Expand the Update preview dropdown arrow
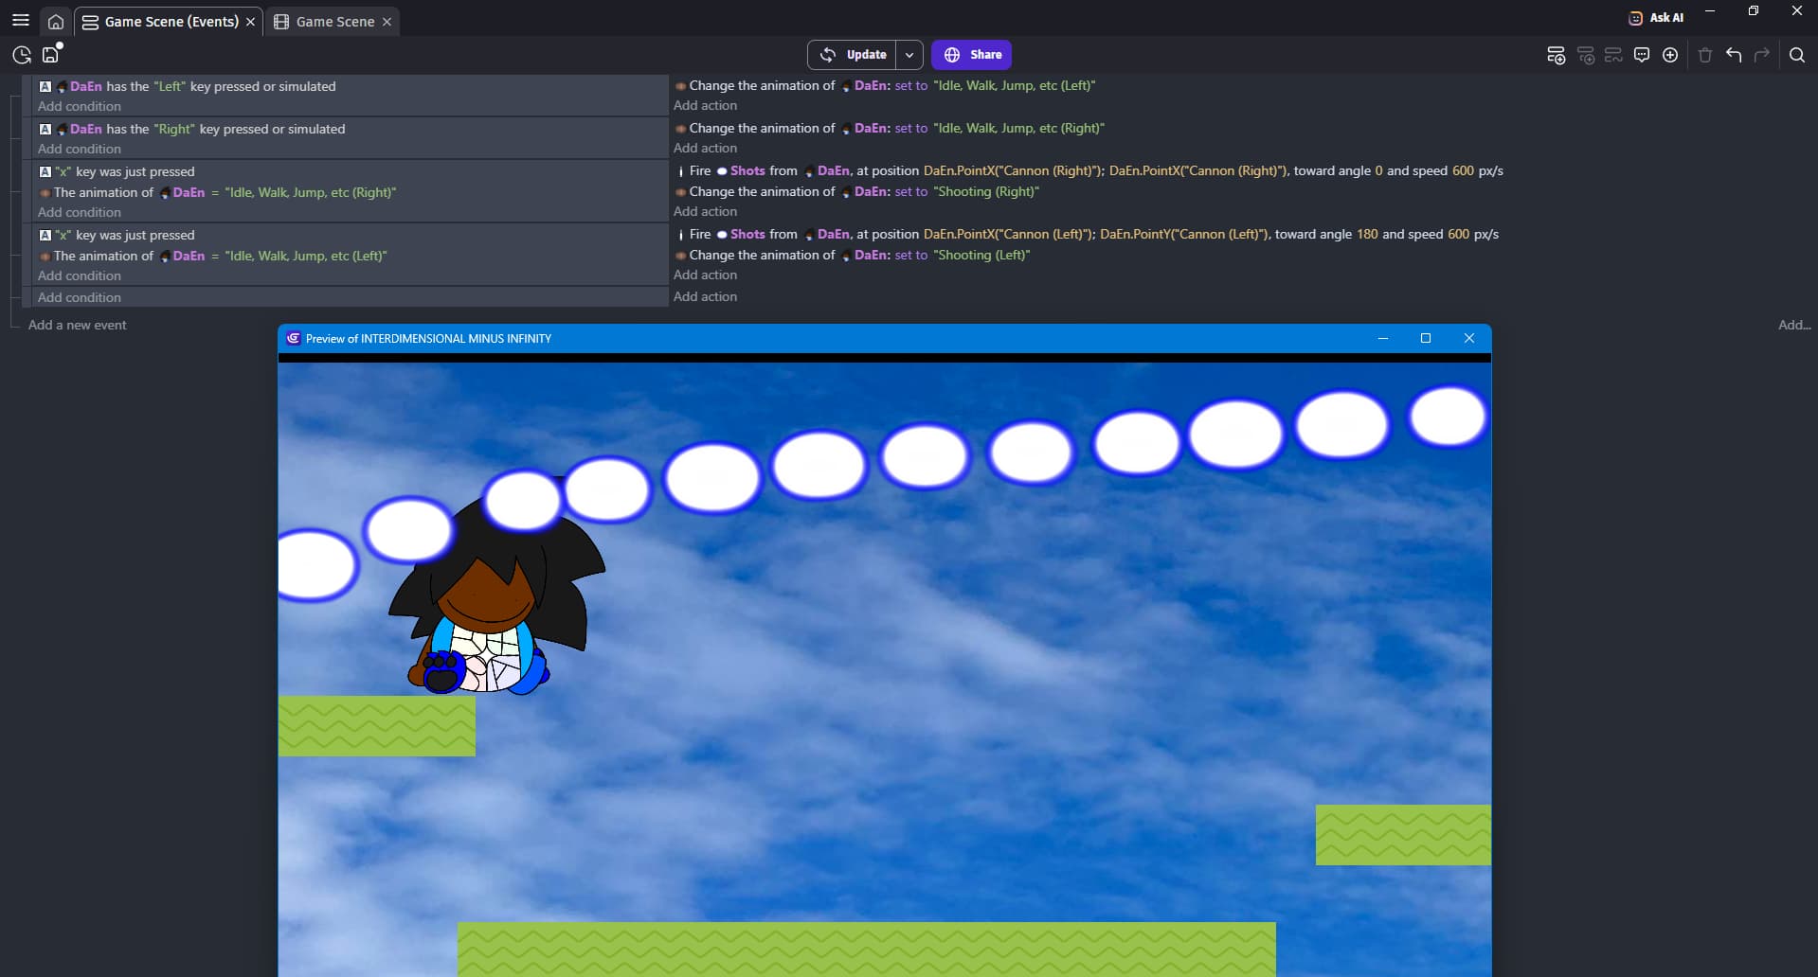The image size is (1818, 977). pyautogui.click(x=909, y=55)
